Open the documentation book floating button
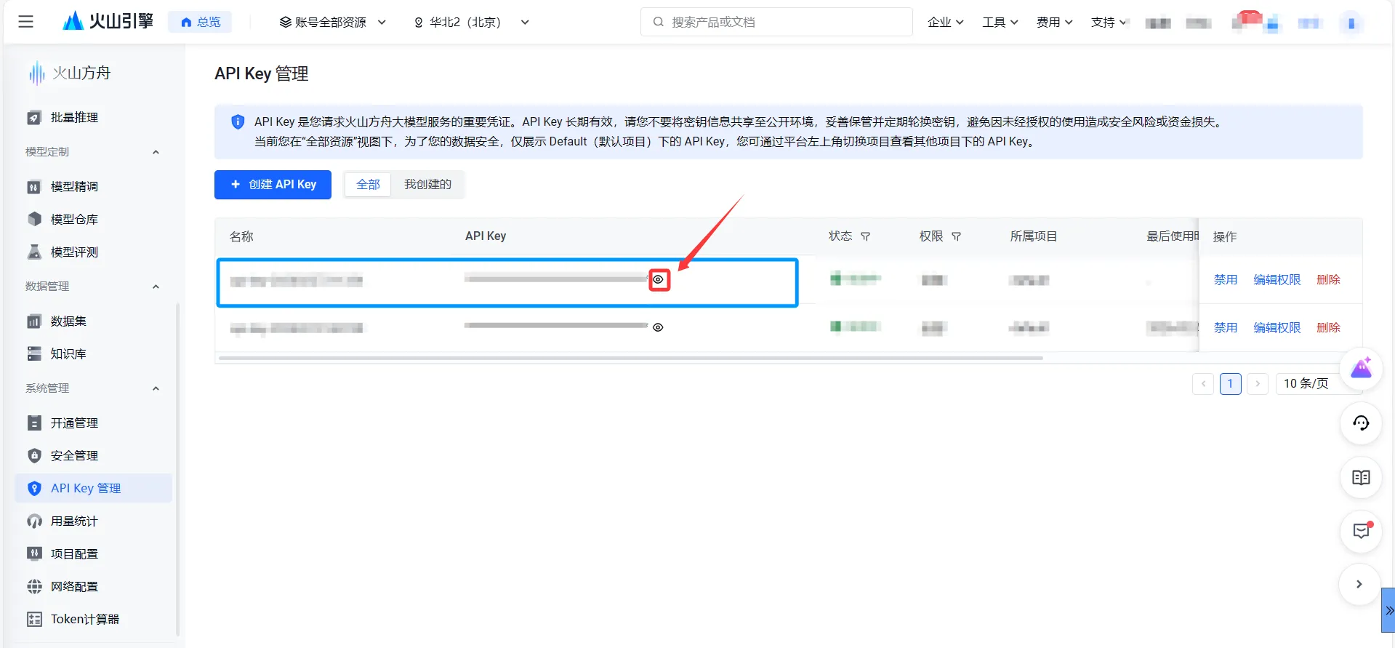 click(x=1361, y=477)
